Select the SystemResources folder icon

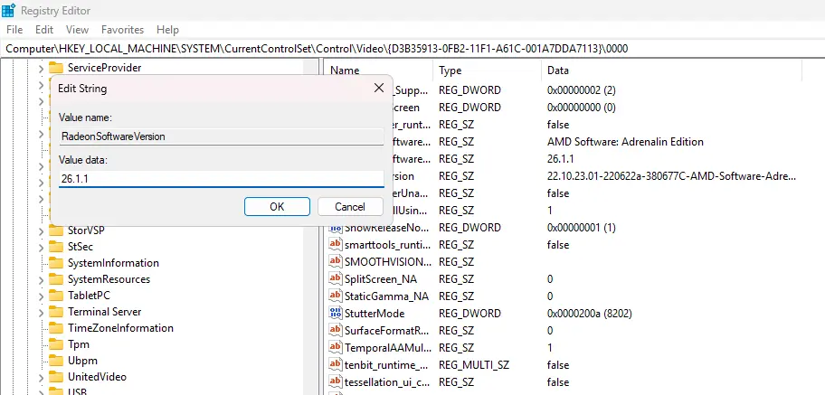[56, 279]
